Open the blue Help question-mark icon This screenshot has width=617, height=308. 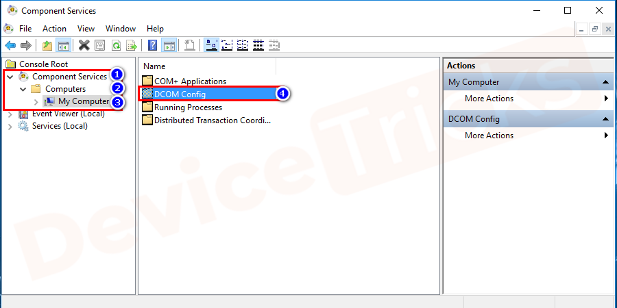coord(153,46)
